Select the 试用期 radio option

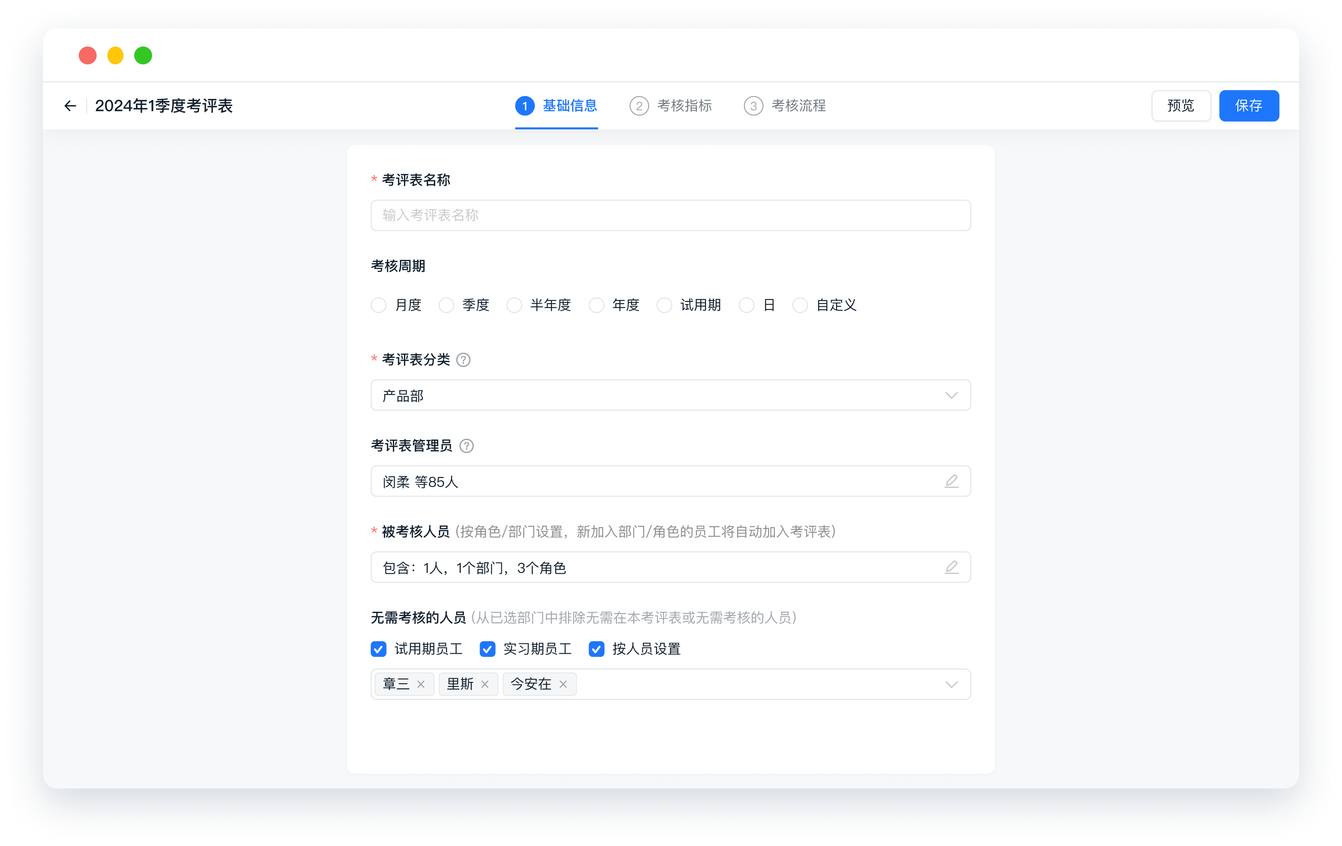pos(664,305)
